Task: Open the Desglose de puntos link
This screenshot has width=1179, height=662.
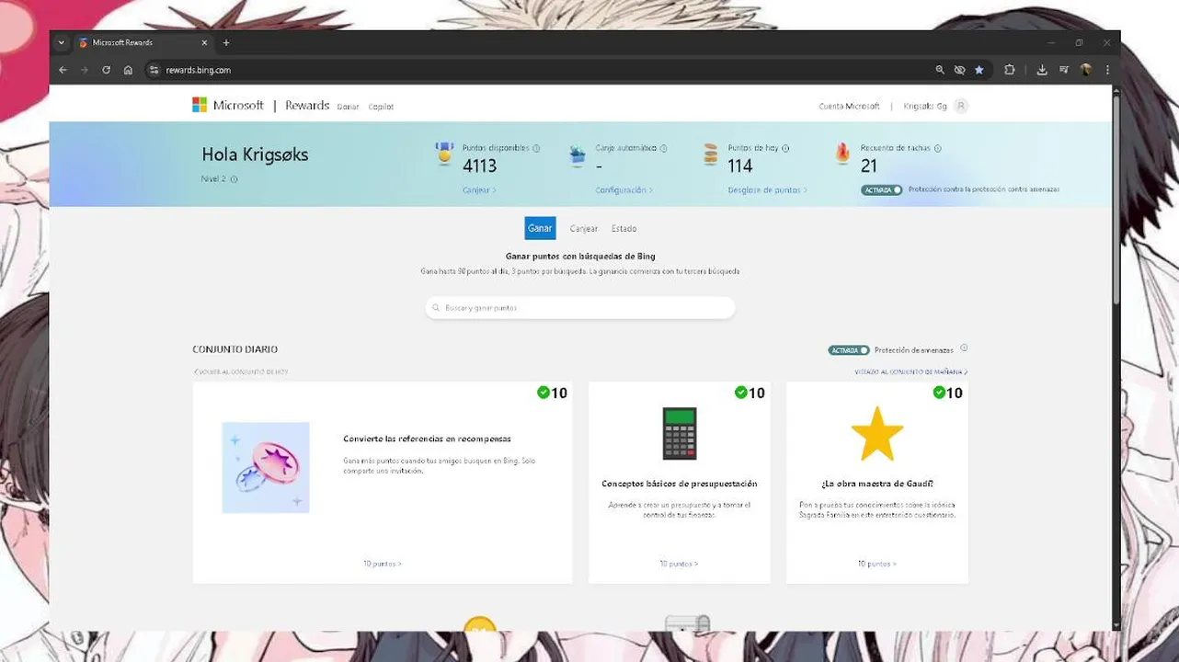Action: (767, 190)
